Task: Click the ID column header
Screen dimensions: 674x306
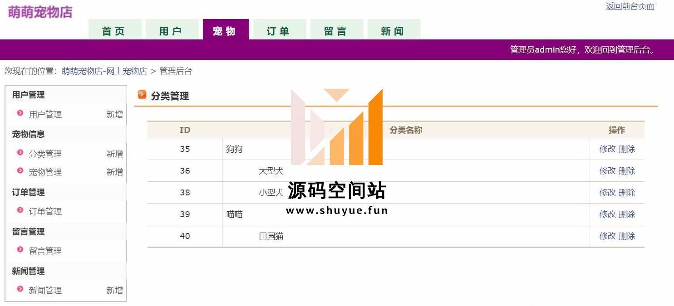Action: coord(185,130)
